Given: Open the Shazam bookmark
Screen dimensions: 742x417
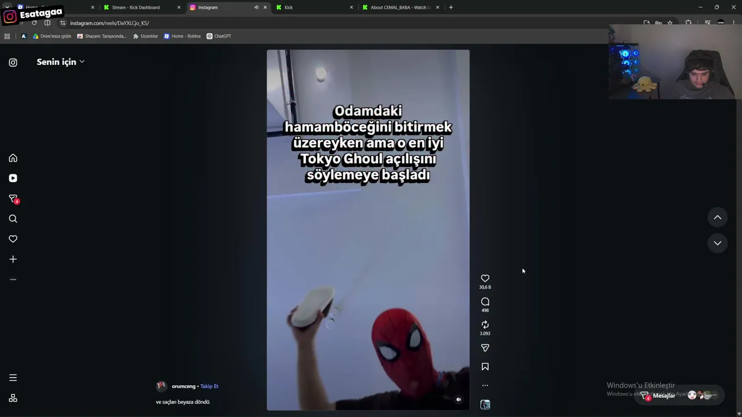Looking at the screenshot, I should point(101,36).
